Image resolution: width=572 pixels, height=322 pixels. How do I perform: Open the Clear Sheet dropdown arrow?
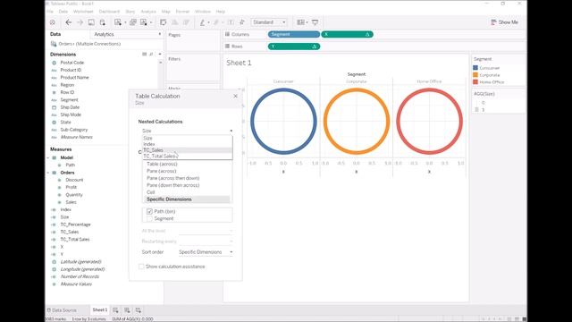151,22
